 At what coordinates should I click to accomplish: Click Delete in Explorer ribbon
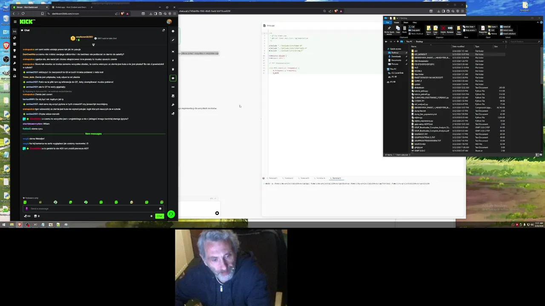tap(443, 30)
